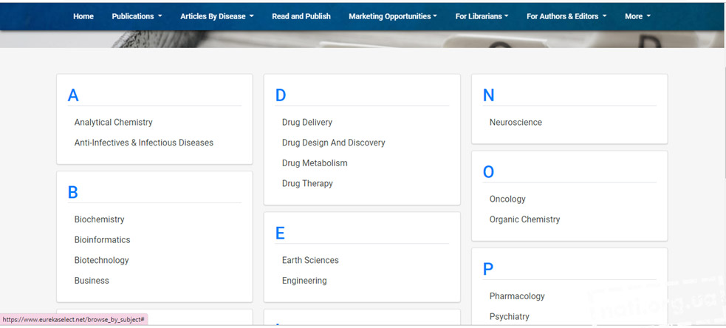The image size is (726, 328).
Task: Open the For Authors & Editors menu
Action: (566, 16)
